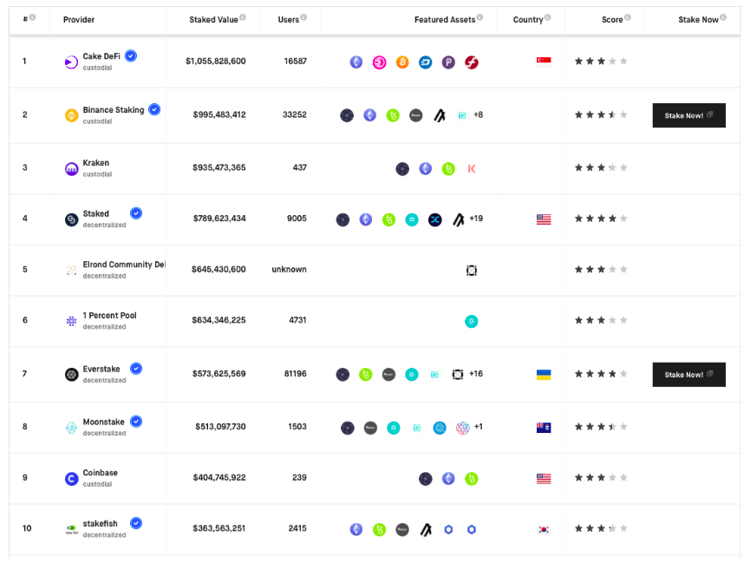Click the Singapore flag for Cake DeFi
Screen dimensions: 750x563
click(543, 62)
